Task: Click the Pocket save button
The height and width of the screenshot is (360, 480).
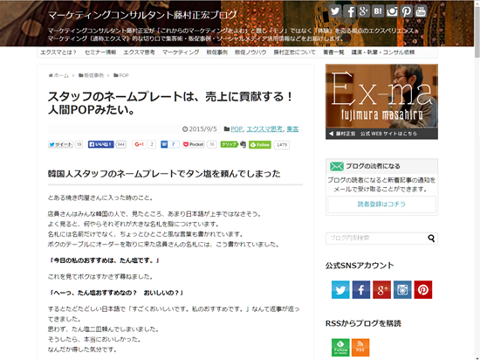Action: 194,144
